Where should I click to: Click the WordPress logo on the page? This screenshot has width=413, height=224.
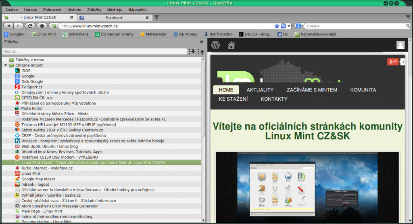click(215, 45)
